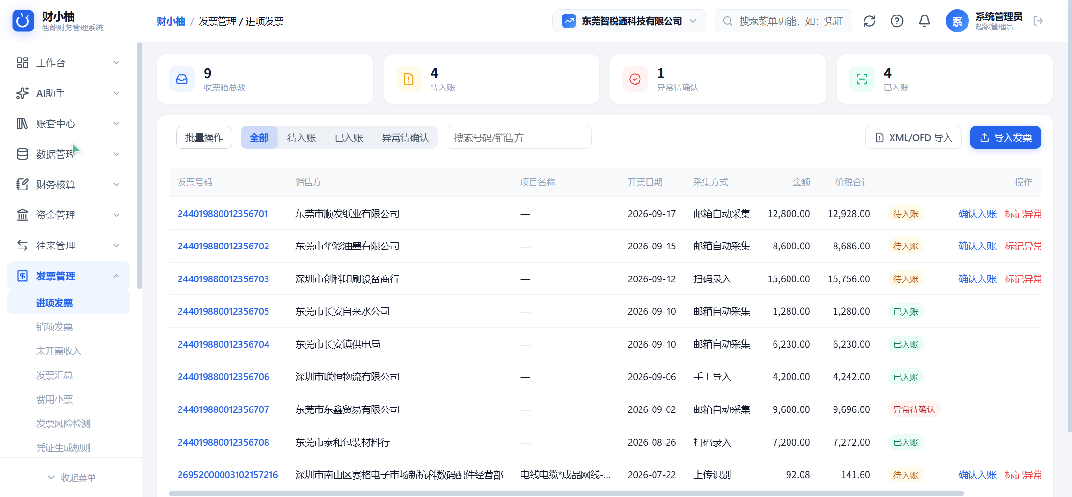Image resolution: width=1072 pixels, height=497 pixels.
Task: Click the 批量操作 button
Action: (x=204, y=138)
